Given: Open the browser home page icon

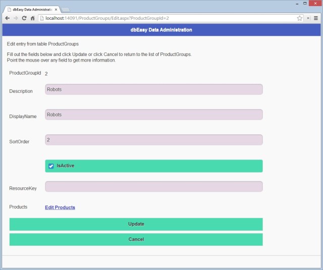Looking at the screenshot, I should [32, 18].
